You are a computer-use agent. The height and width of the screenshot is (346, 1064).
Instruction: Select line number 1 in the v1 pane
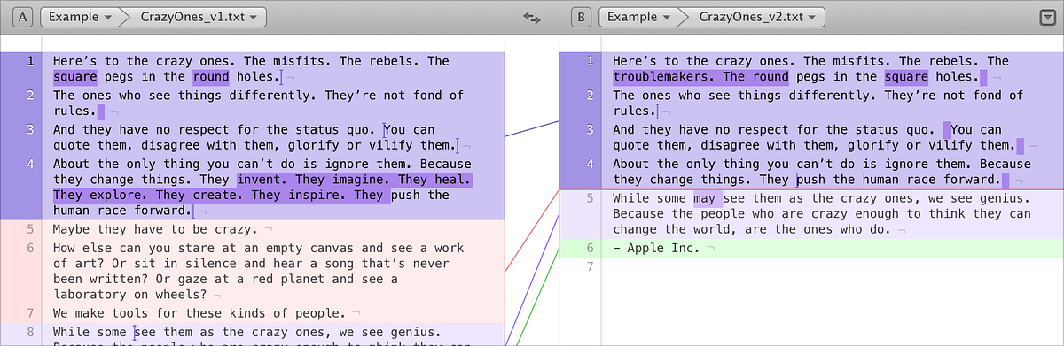(31, 61)
